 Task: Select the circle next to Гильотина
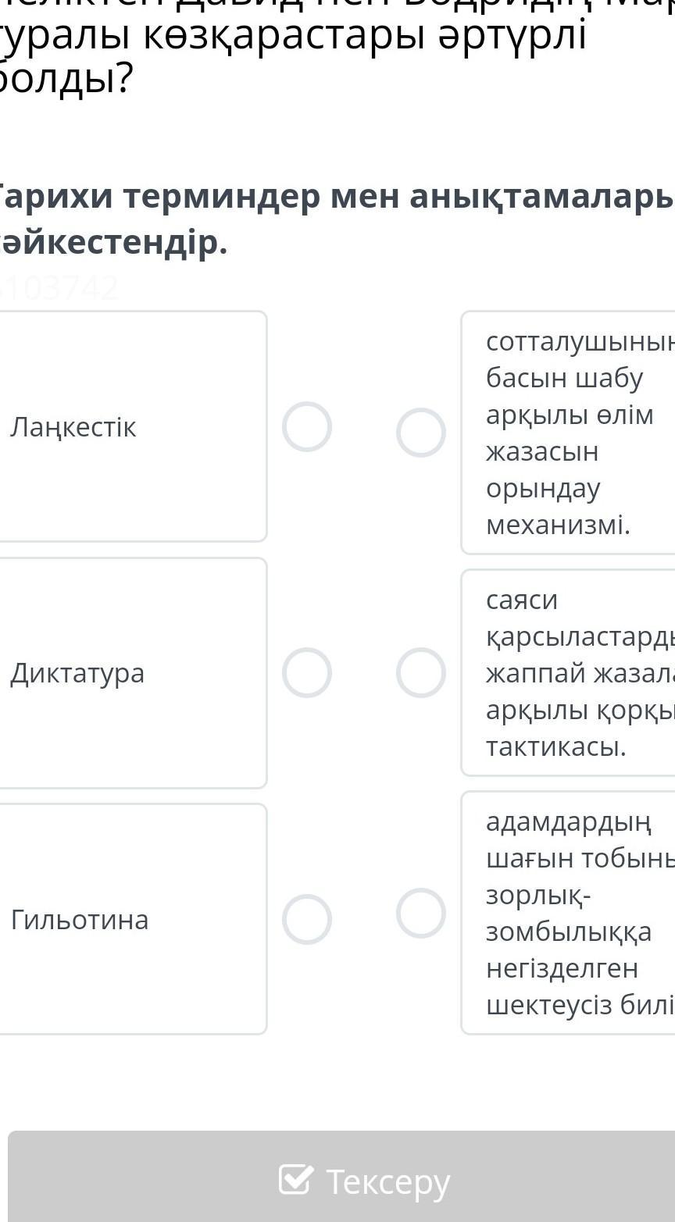point(307,919)
